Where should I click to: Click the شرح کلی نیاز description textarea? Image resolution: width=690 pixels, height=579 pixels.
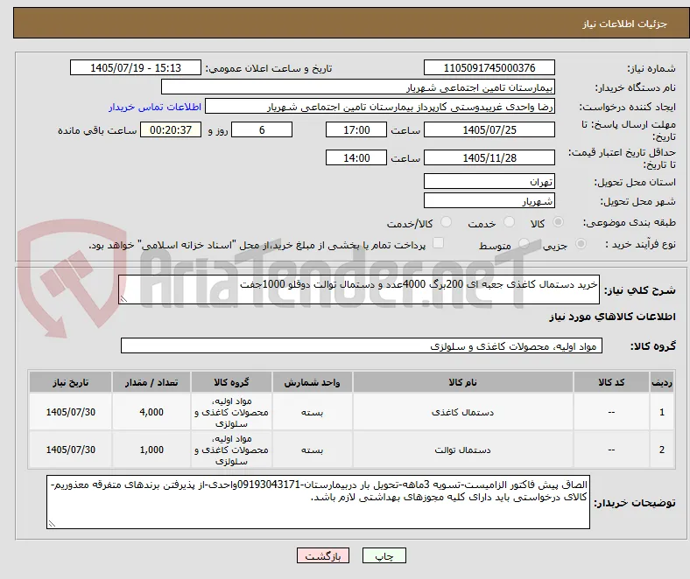click(359, 289)
